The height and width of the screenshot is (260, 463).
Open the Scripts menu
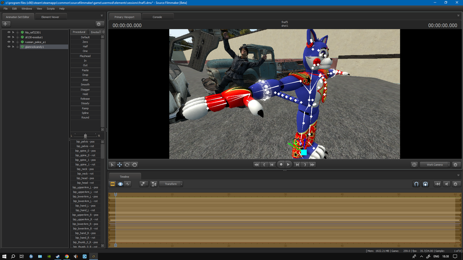pyautogui.click(x=51, y=8)
